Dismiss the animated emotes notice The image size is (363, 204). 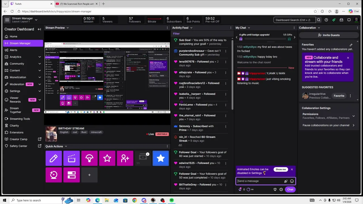click(292, 169)
